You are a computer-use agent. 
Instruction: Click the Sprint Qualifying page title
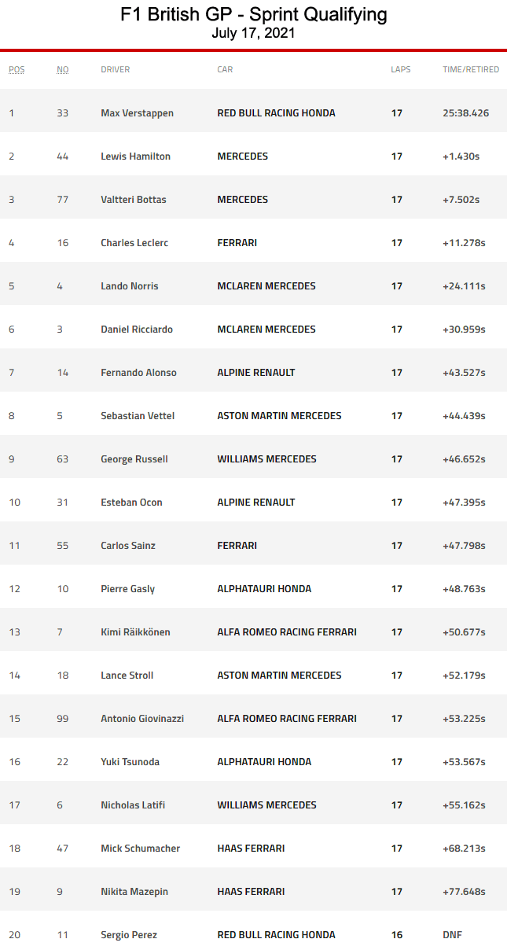coord(253,15)
